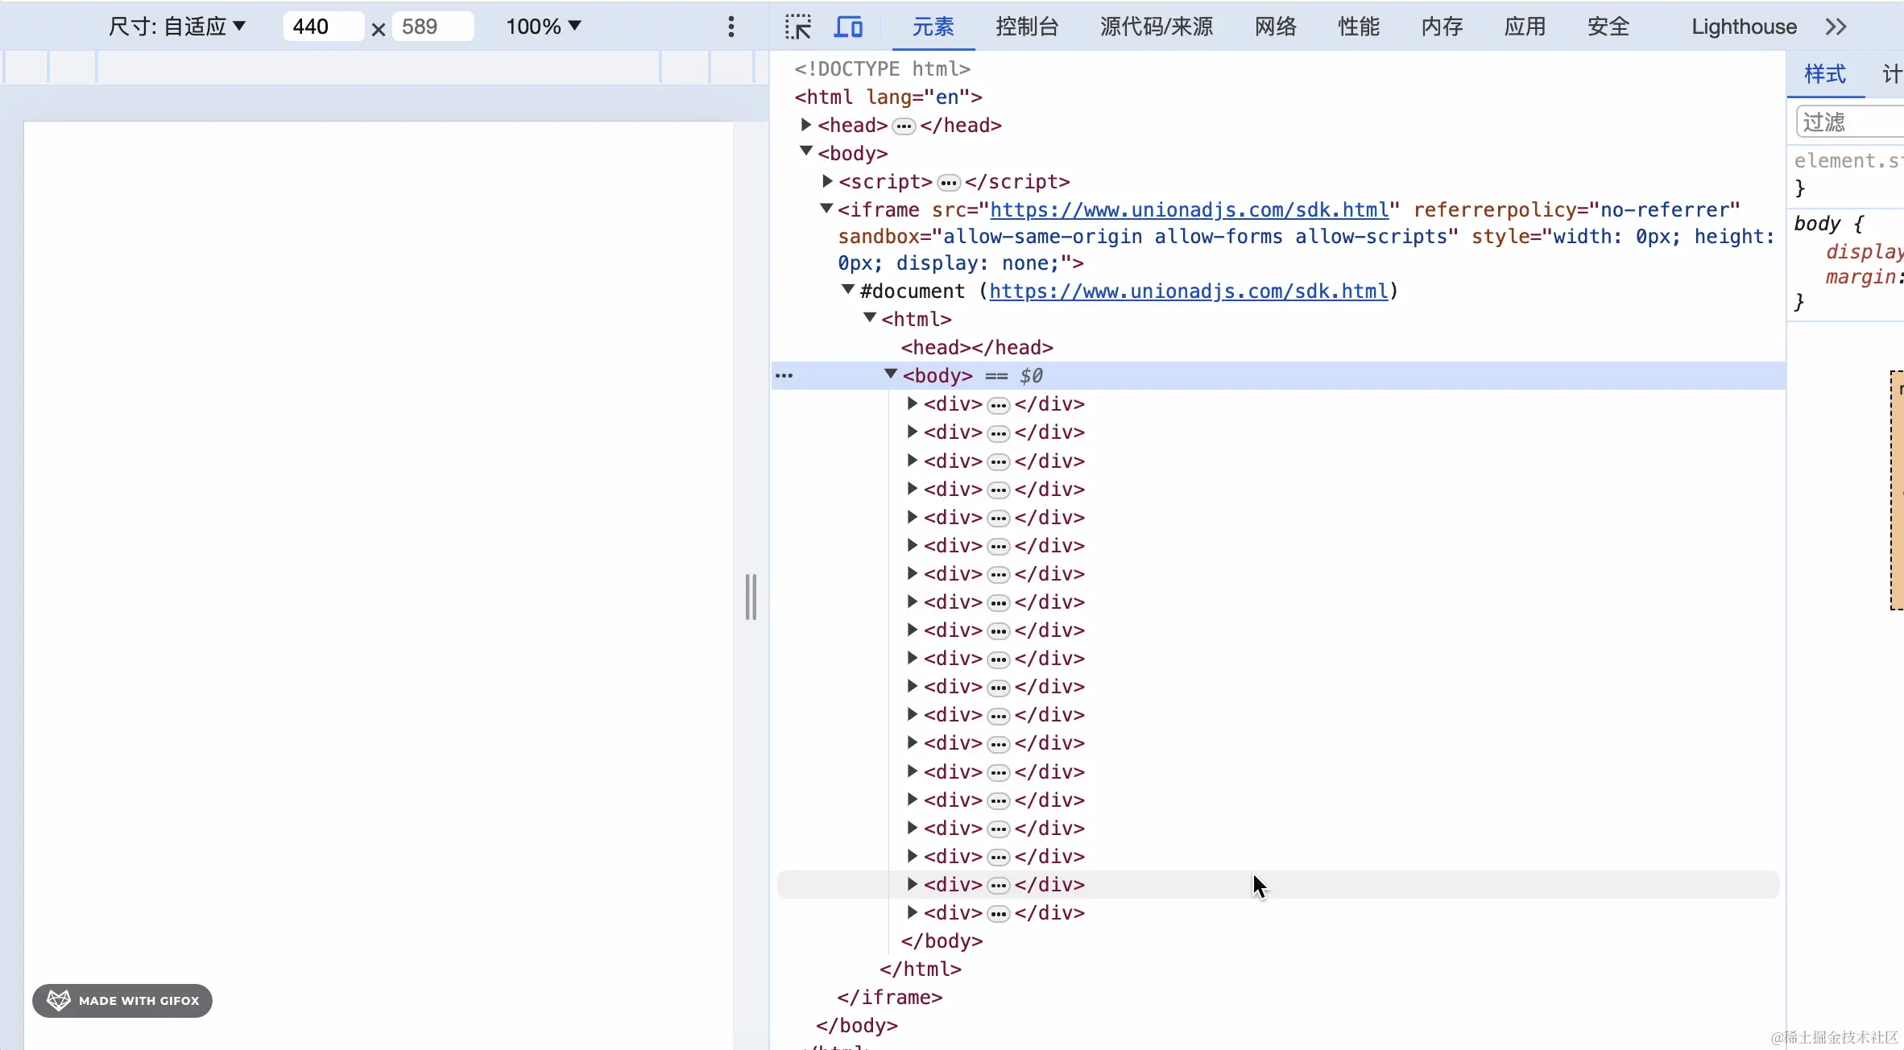Screen dimensions: 1904x1050
Task: Click the body display property in styles
Action: [x=1864, y=252]
